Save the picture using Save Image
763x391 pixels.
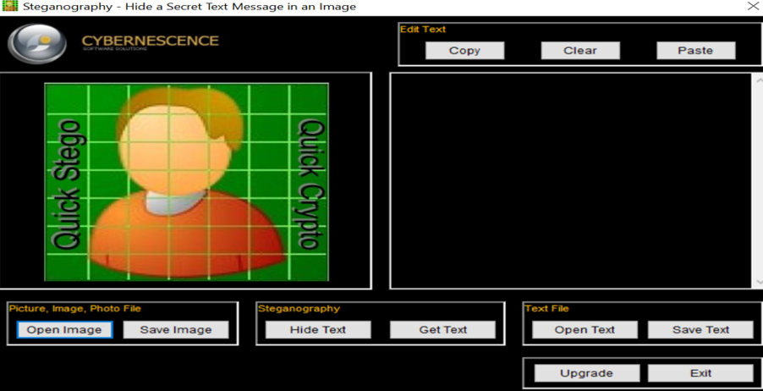[x=176, y=330]
